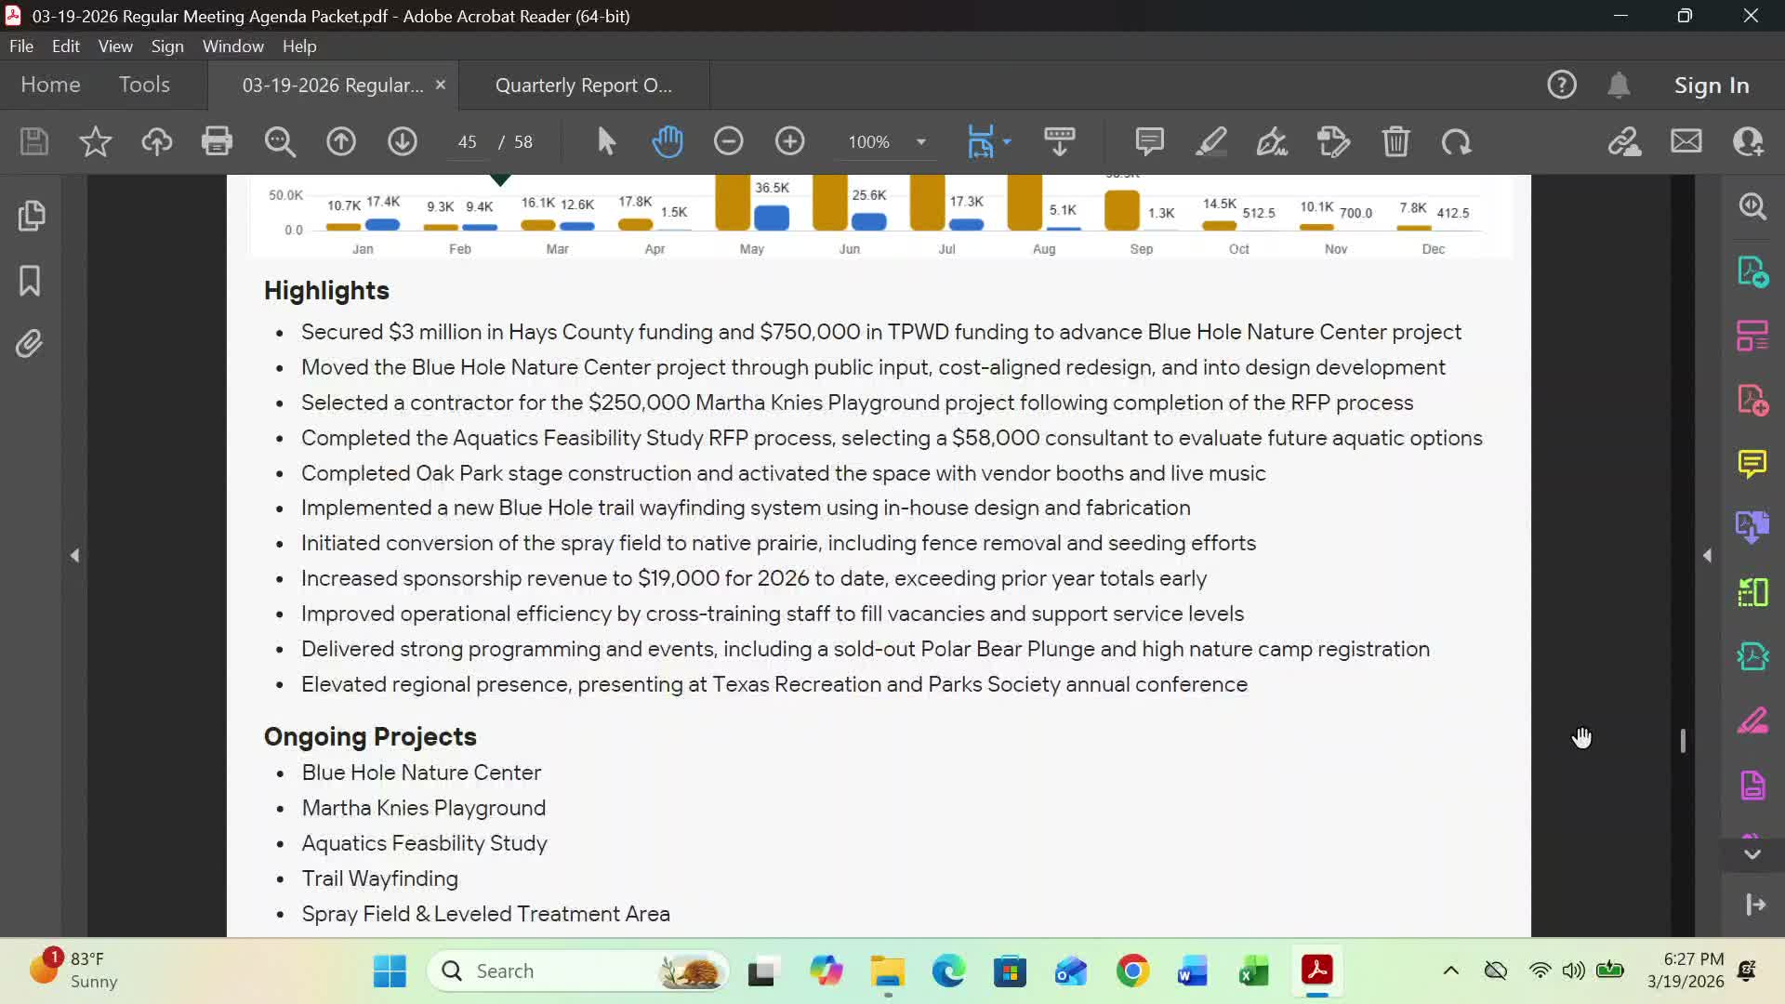Click the add sticky note comment icon
The height and width of the screenshot is (1004, 1785).
tap(1149, 141)
